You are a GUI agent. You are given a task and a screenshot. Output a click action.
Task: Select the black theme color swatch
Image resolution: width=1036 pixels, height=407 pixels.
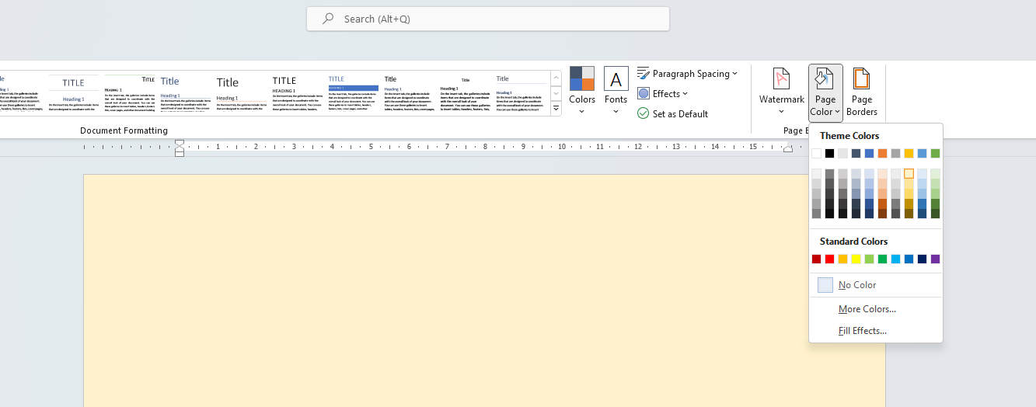tap(829, 153)
